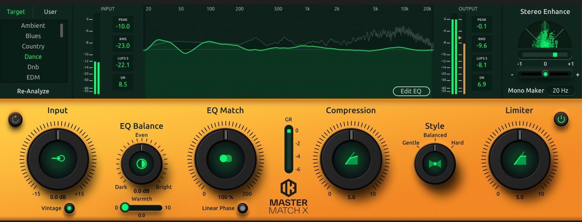Image resolution: width=582 pixels, height=222 pixels.
Task: Click the Style knob bowtie icon
Action: click(x=435, y=164)
